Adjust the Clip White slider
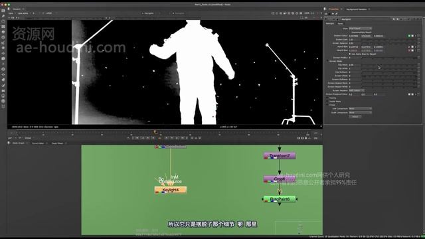 [x=388, y=68]
